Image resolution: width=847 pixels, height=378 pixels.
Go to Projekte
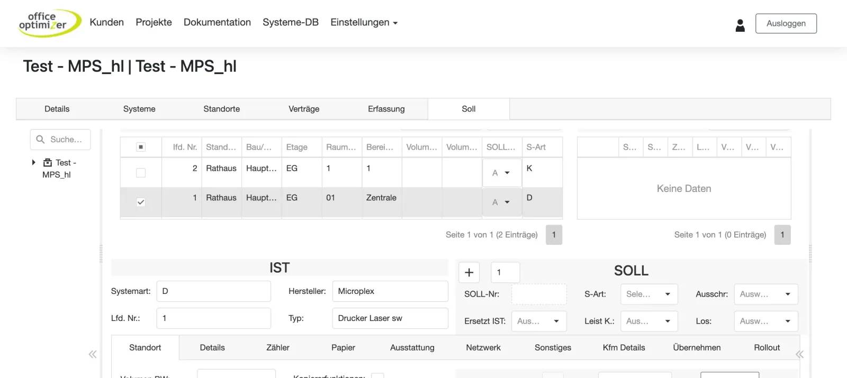[154, 22]
